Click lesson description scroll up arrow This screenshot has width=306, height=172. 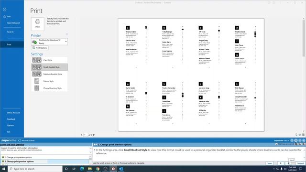pos(90,149)
